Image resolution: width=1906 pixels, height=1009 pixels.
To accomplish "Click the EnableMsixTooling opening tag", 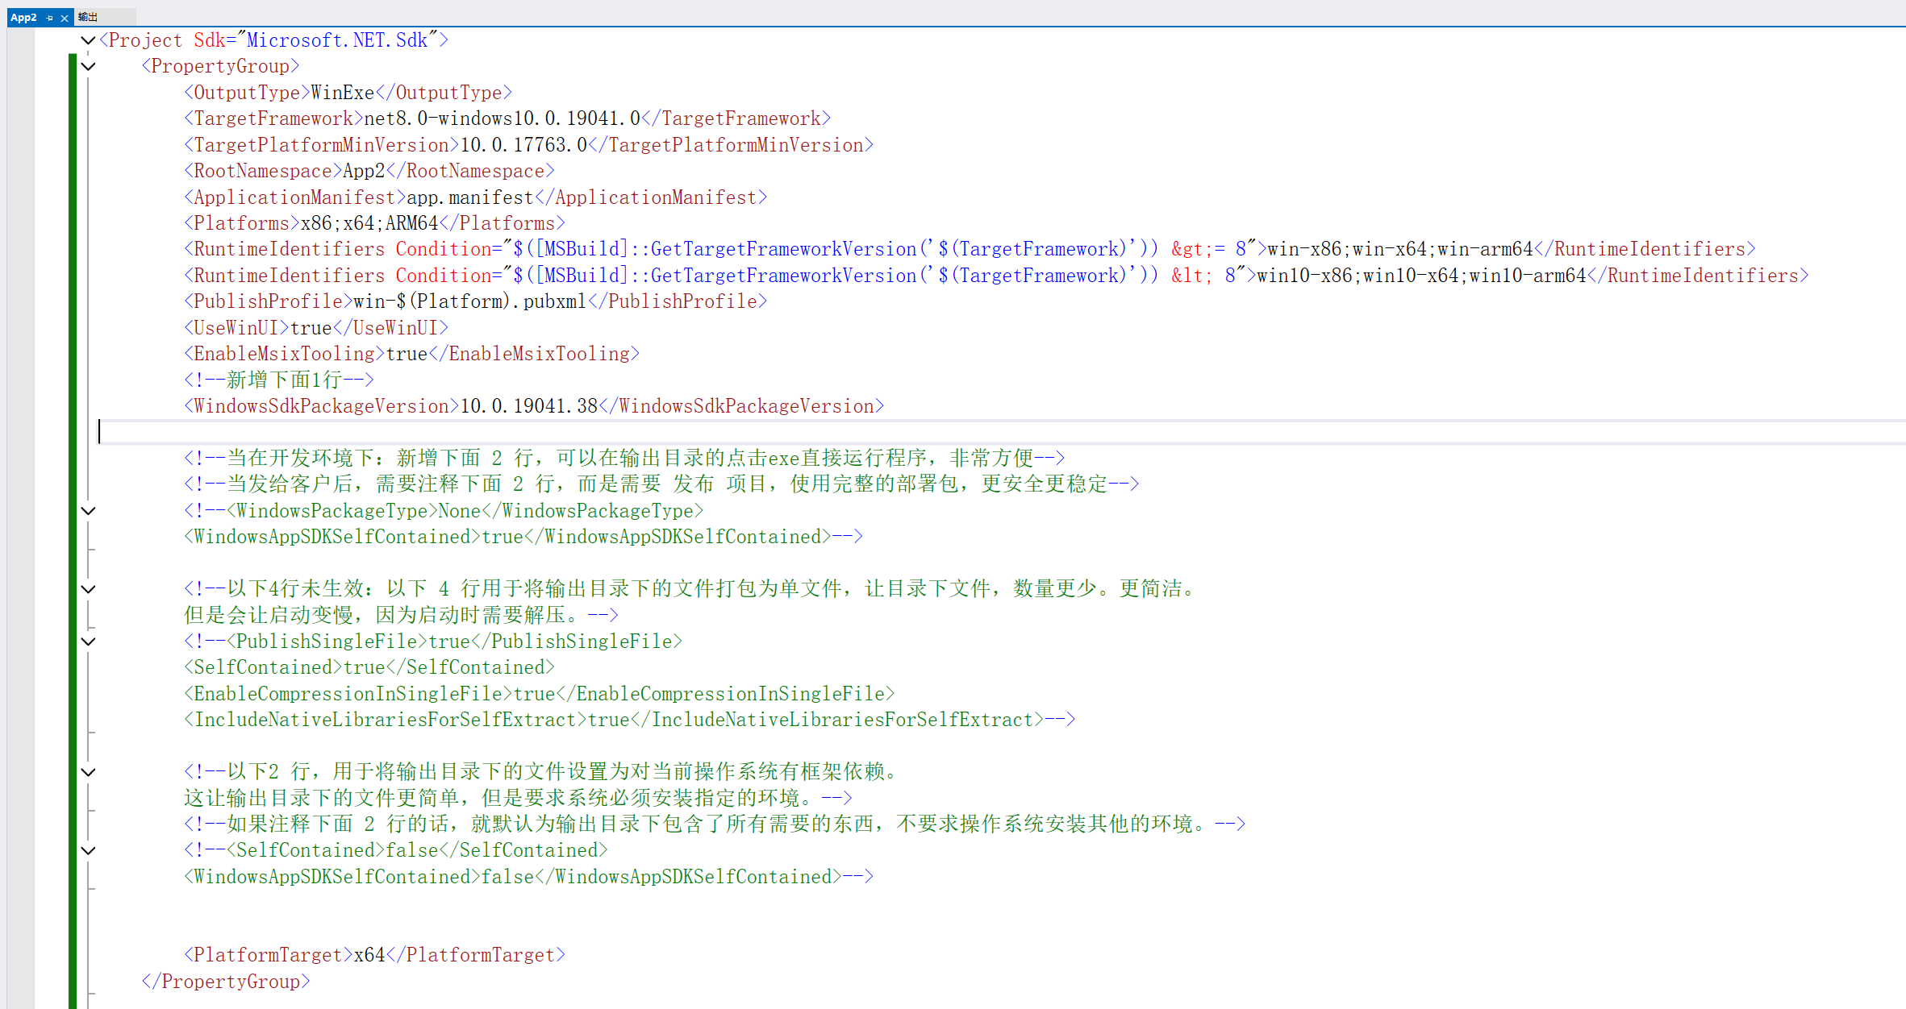I will (285, 354).
